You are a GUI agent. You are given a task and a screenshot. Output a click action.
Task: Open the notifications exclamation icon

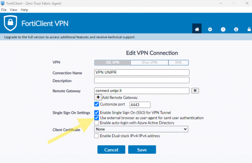(223, 29)
